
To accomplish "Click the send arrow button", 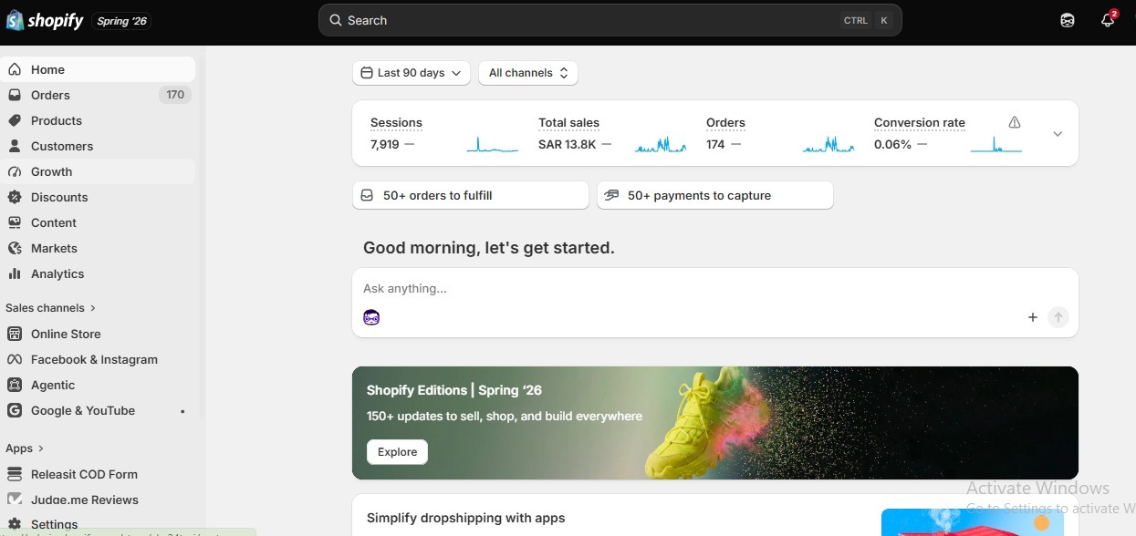I will click(1058, 317).
